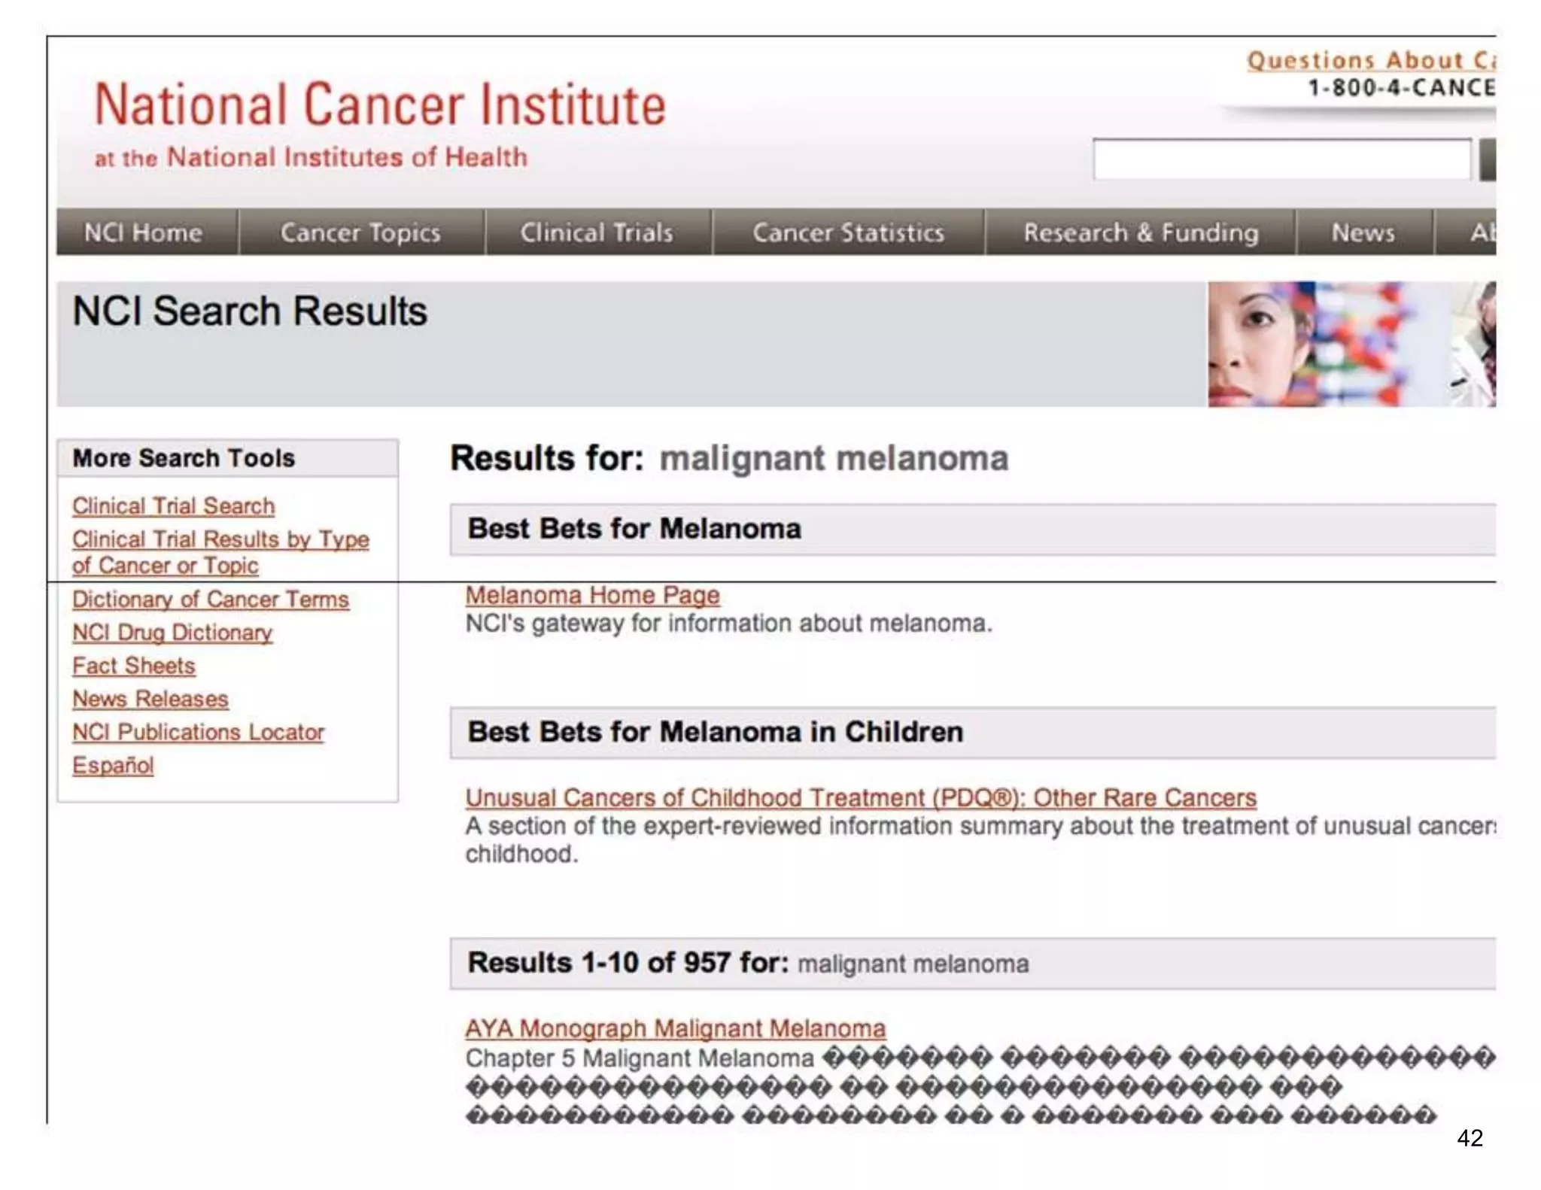The width and height of the screenshot is (1541, 1190).
Task: Open Research & Funding navigation item
Action: (1140, 232)
